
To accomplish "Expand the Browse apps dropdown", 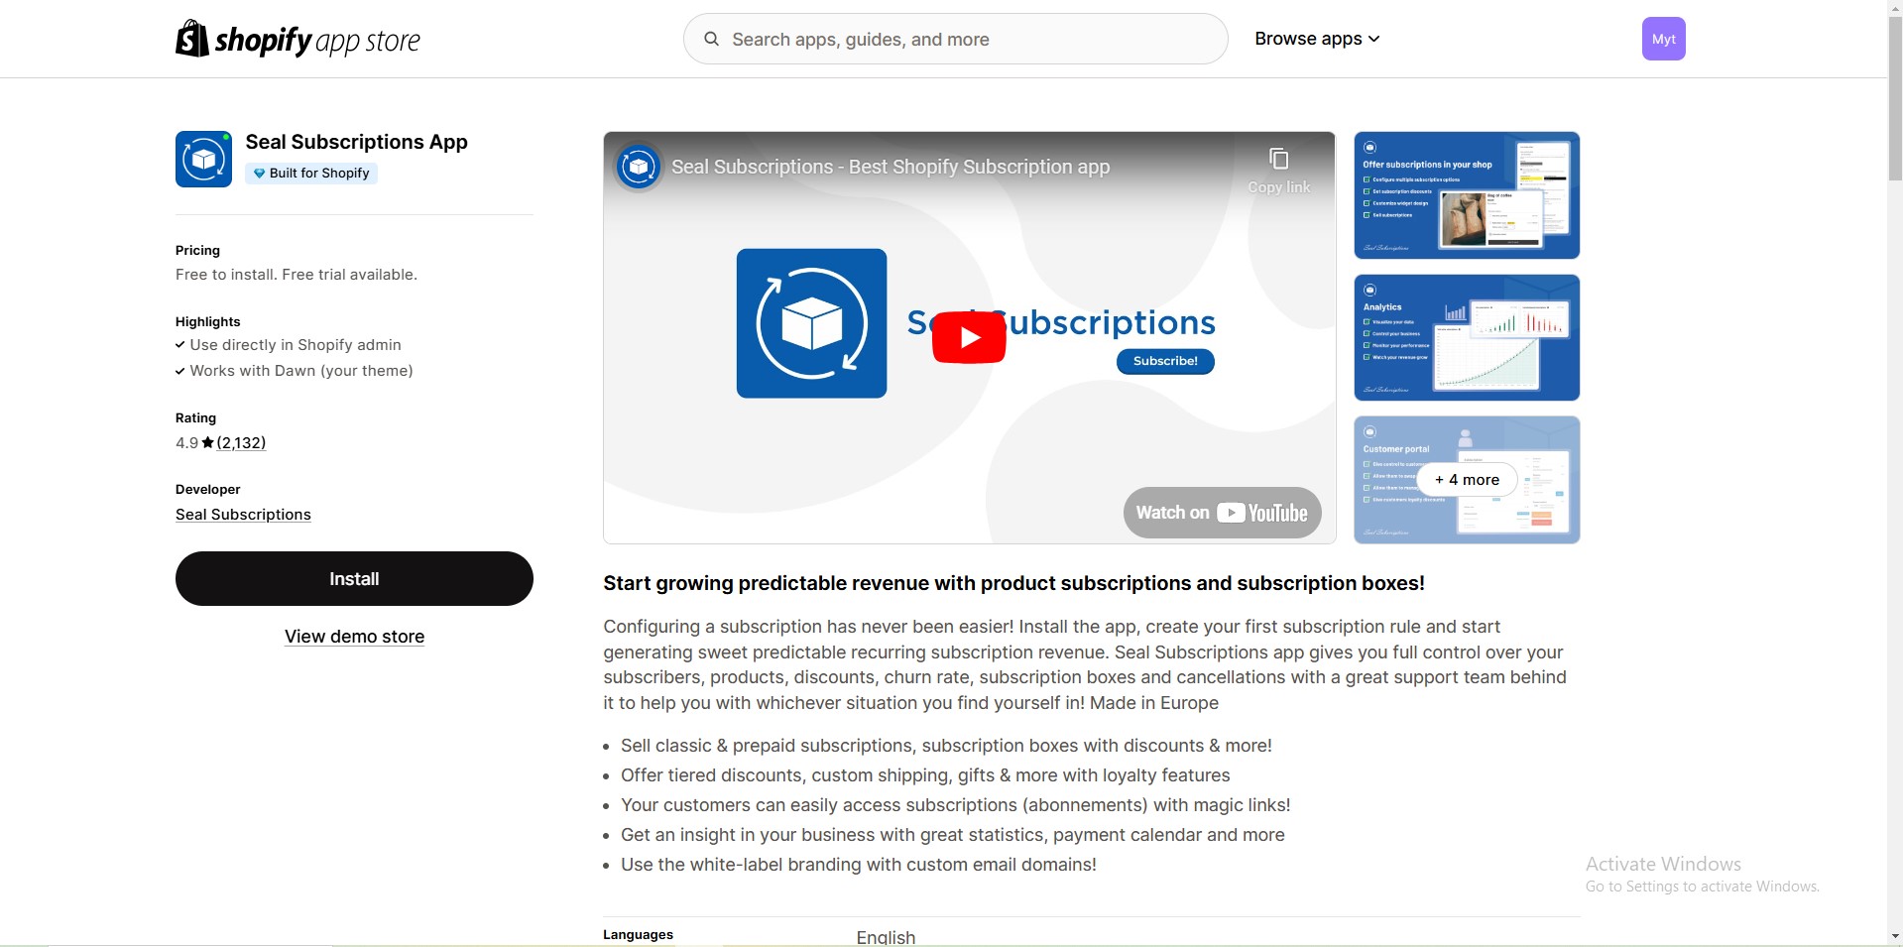I will (1317, 39).
